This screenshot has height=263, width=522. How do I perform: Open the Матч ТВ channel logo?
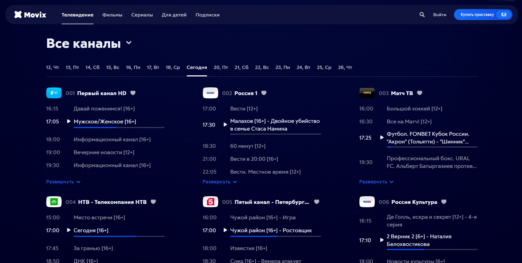click(367, 93)
